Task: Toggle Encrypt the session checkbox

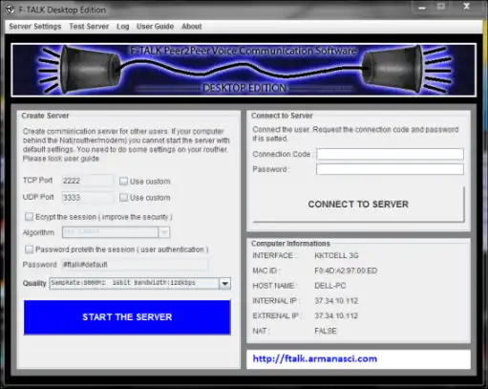Action: coord(29,217)
